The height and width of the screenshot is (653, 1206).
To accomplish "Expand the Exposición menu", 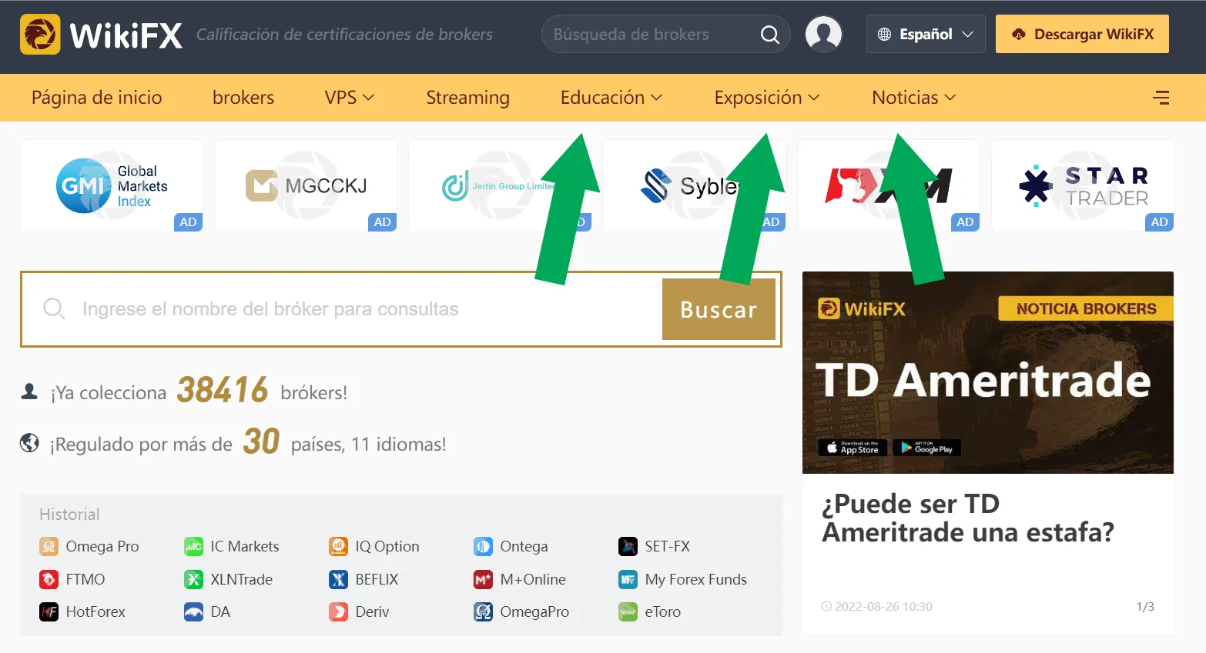I will tap(767, 98).
